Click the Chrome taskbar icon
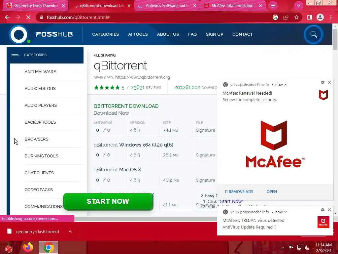Screen dimensions: 338x254 pyautogui.click(x=49, y=247)
